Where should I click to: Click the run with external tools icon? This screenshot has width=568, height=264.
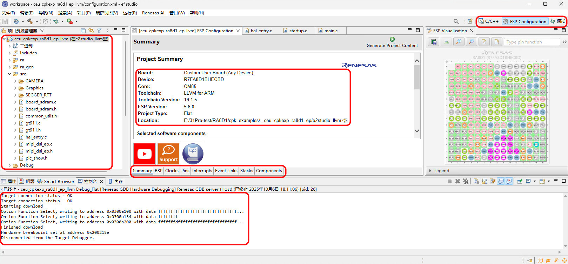[69, 21]
